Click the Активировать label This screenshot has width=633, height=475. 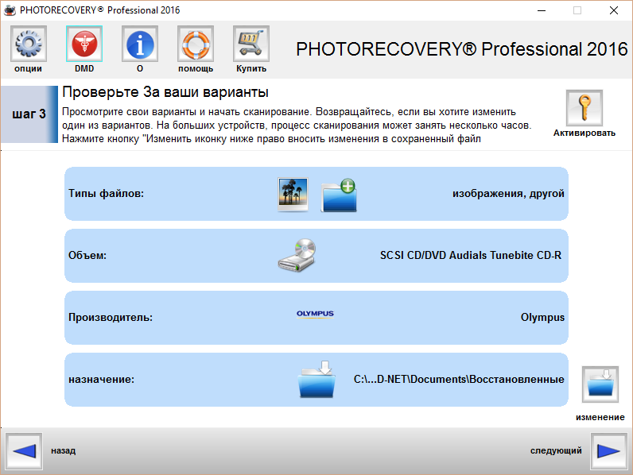pyautogui.click(x=584, y=133)
